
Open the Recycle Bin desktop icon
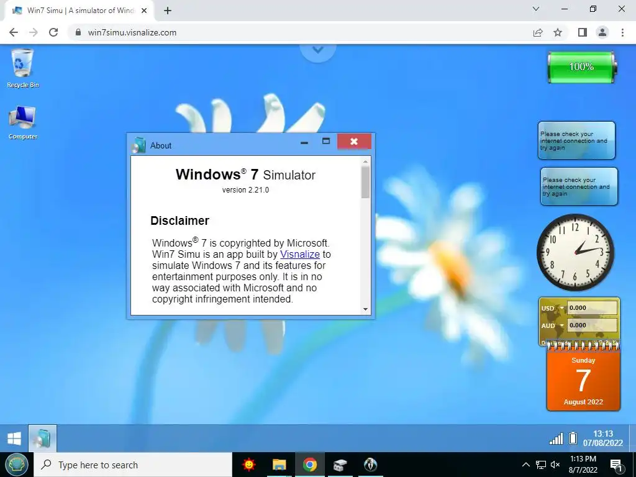pyautogui.click(x=23, y=68)
